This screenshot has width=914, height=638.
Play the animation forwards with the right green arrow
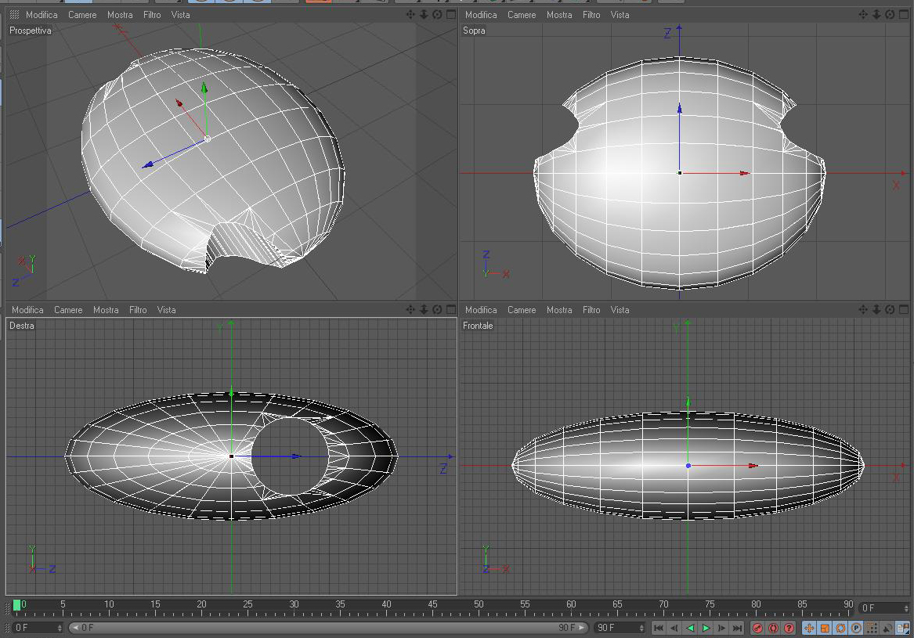[x=706, y=628]
